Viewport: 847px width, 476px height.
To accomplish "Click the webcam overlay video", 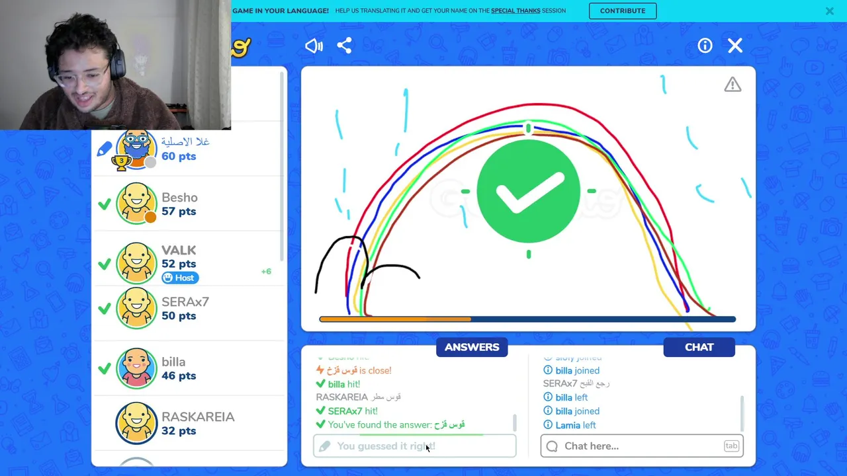I will (115, 65).
